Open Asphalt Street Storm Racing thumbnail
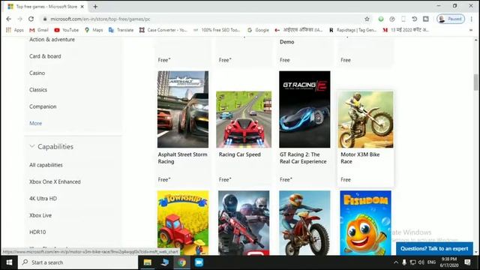Image resolution: width=480 pixels, height=270 pixels. pyautogui.click(x=183, y=109)
